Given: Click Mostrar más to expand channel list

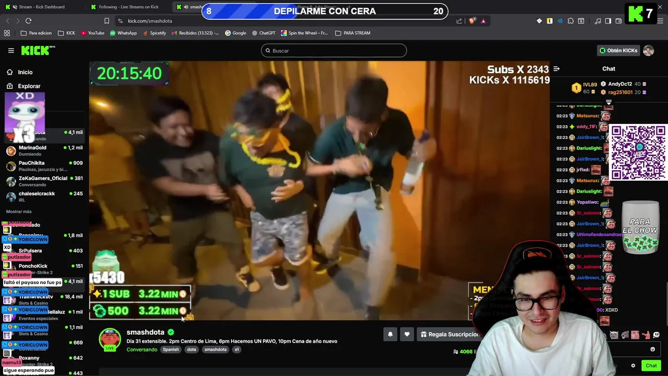Looking at the screenshot, I should [19, 211].
